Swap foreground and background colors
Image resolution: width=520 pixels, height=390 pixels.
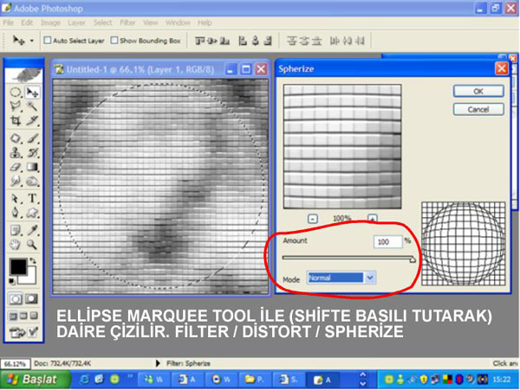click(33, 261)
